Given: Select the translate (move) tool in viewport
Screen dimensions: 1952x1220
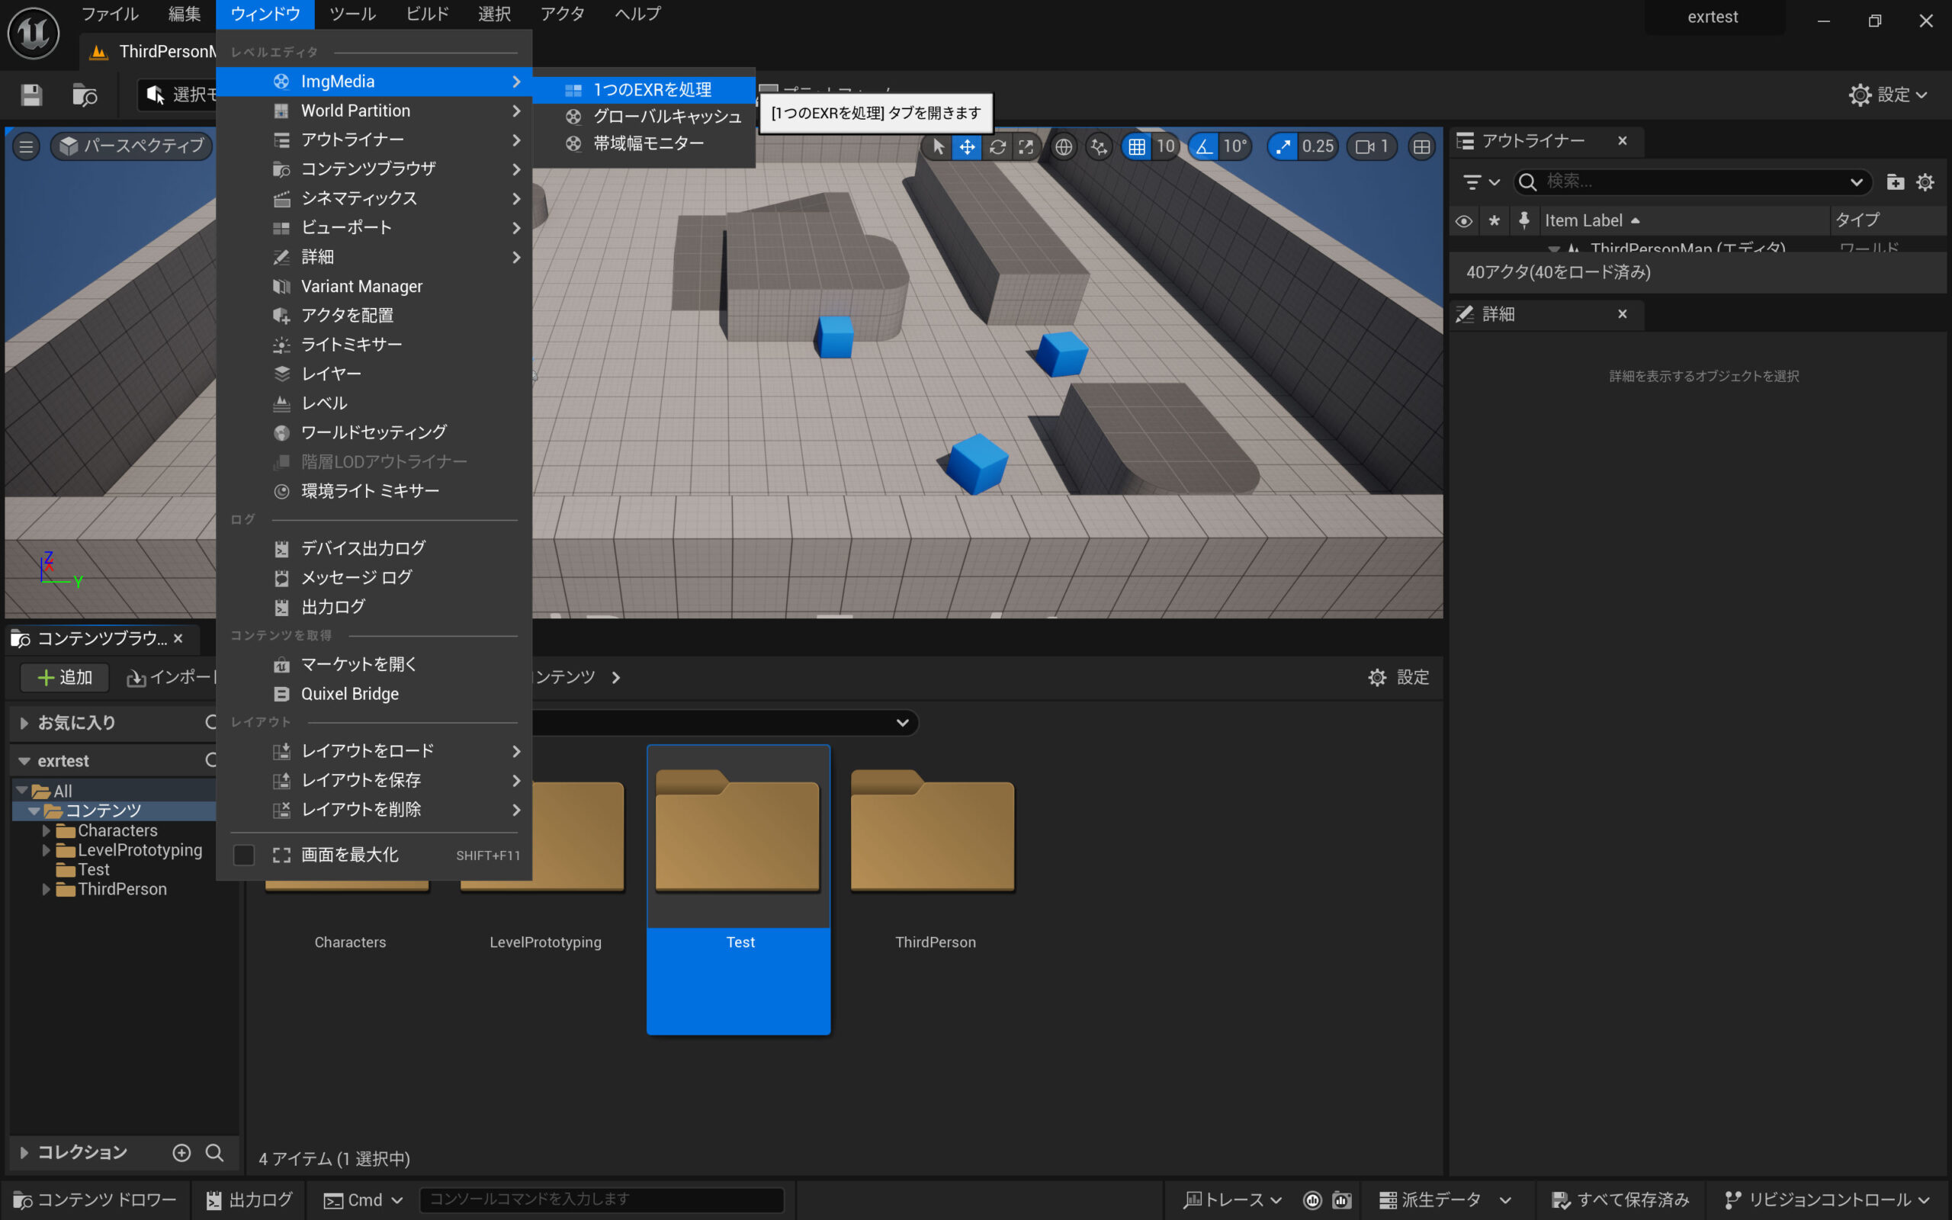Looking at the screenshot, I should (966, 146).
